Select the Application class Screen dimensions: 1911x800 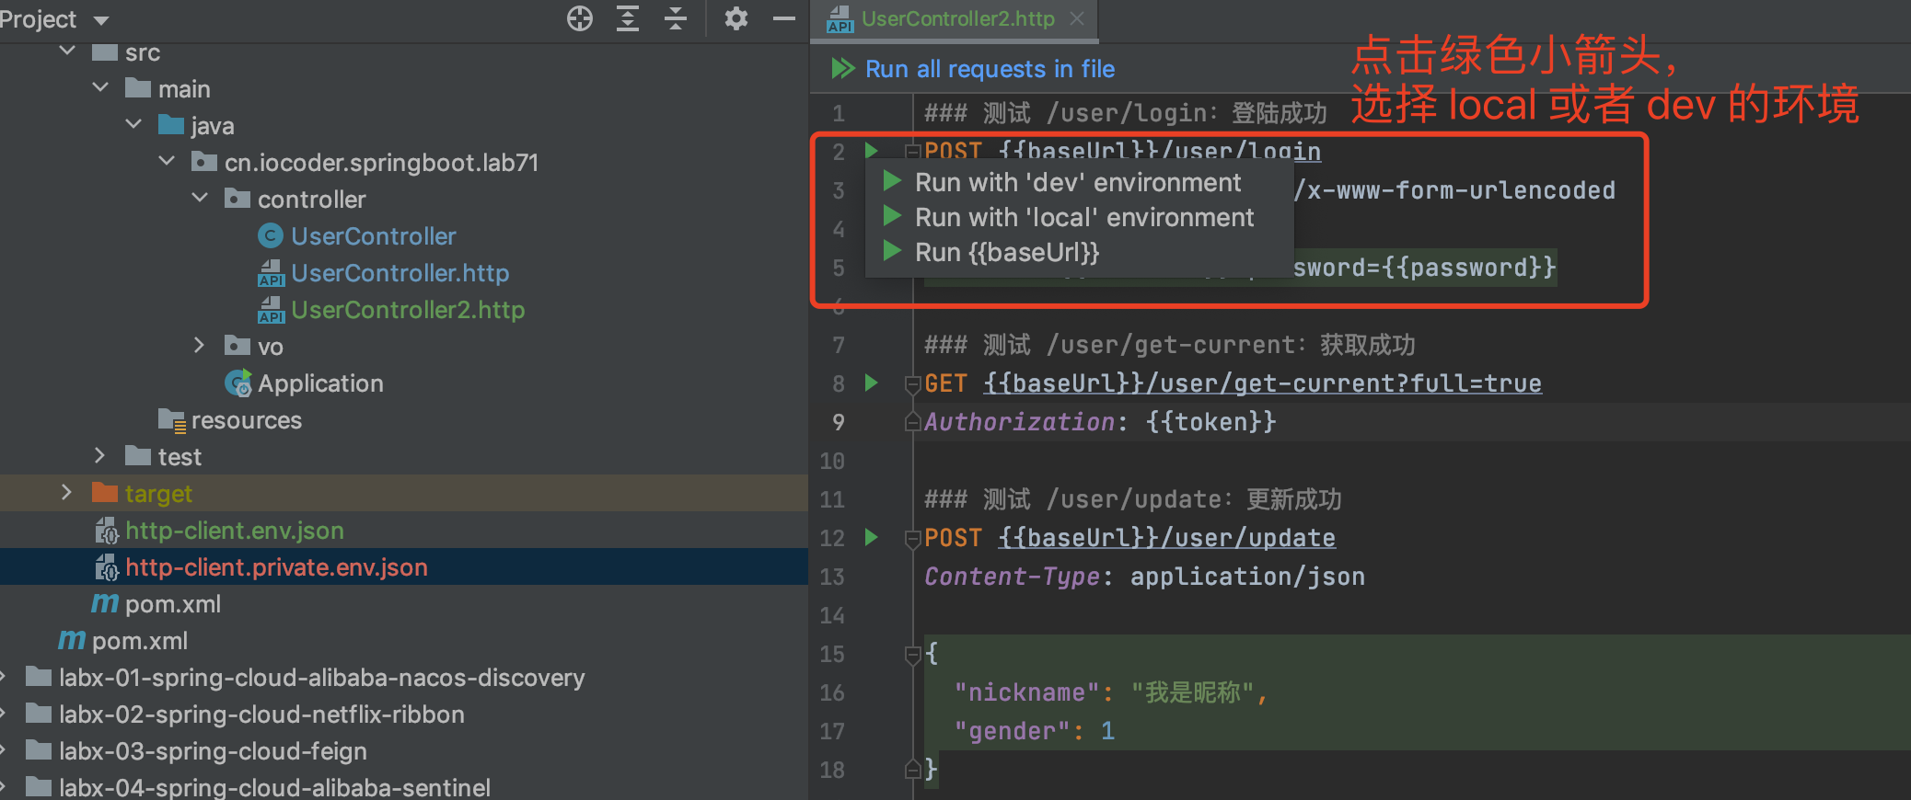[320, 383]
